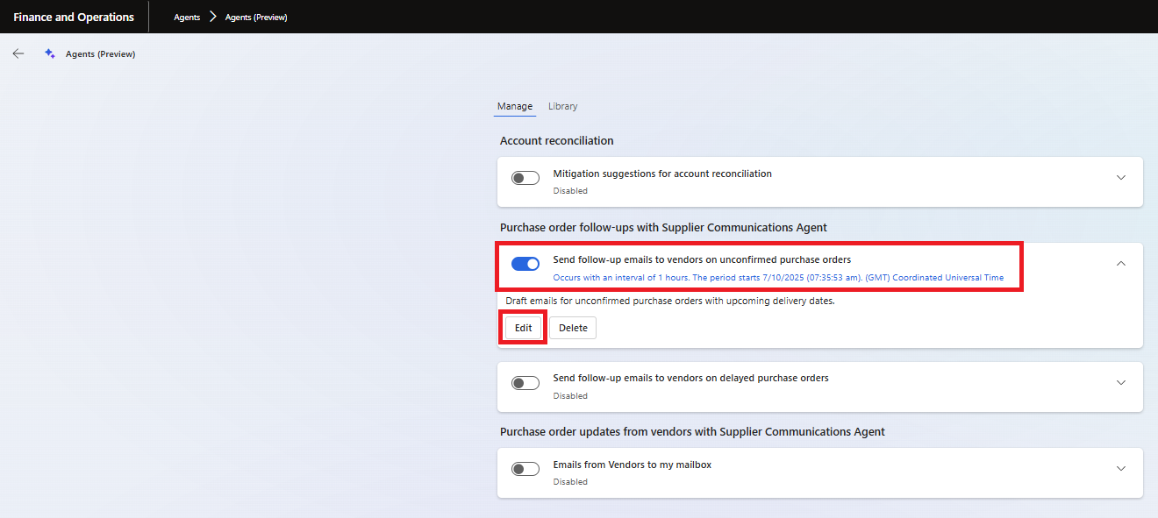Switch to the Library tab
This screenshot has width=1158, height=518.
(x=562, y=106)
